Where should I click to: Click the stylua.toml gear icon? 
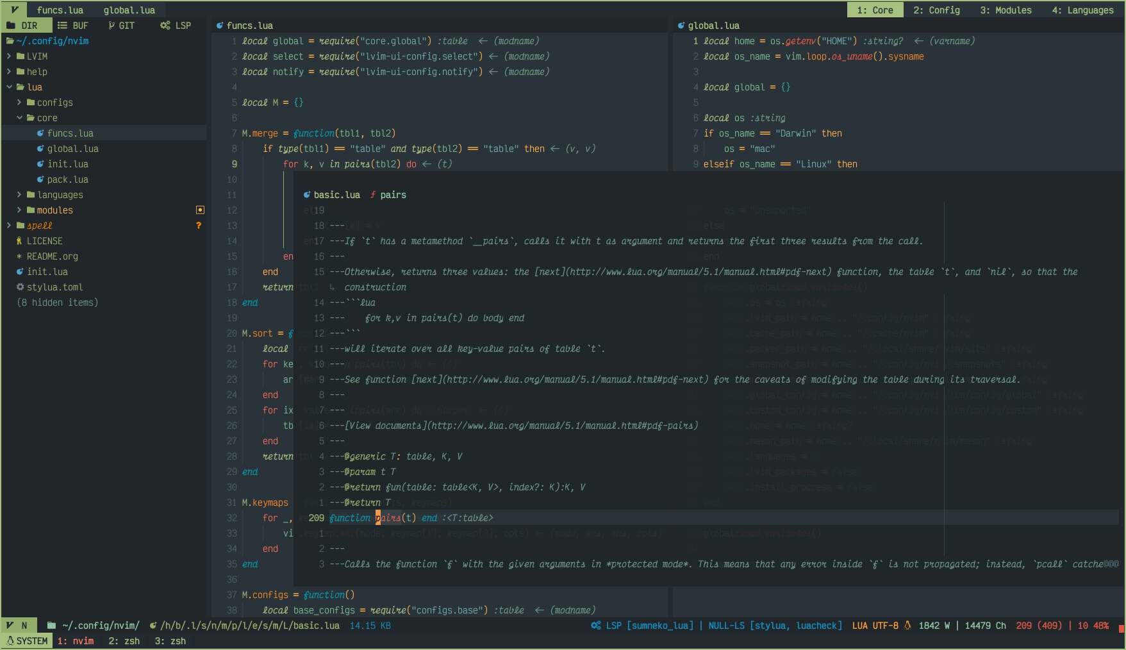coord(20,287)
